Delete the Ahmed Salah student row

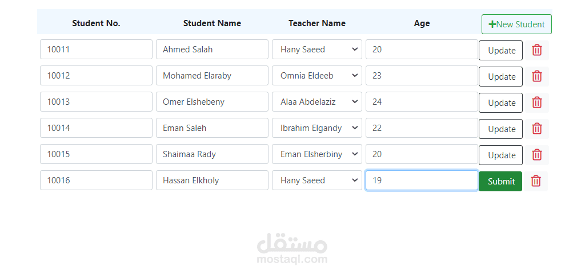pos(537,50)
